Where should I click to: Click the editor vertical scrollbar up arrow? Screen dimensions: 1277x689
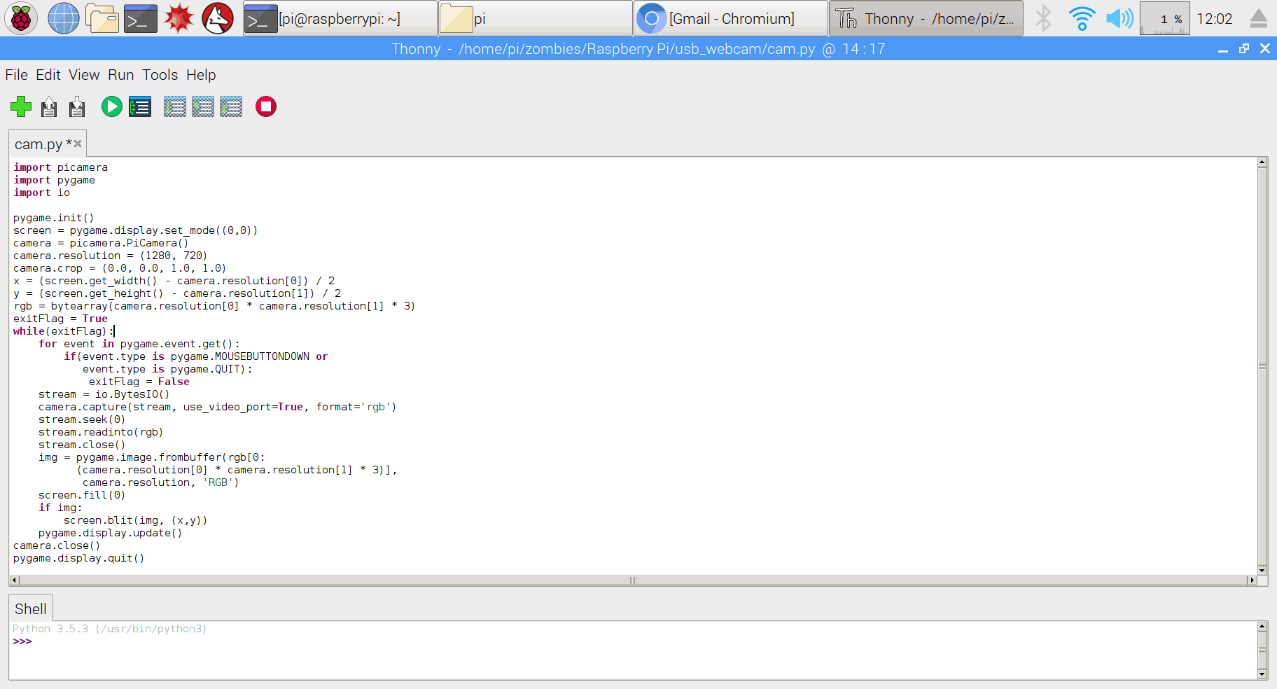coord(1262,162)
